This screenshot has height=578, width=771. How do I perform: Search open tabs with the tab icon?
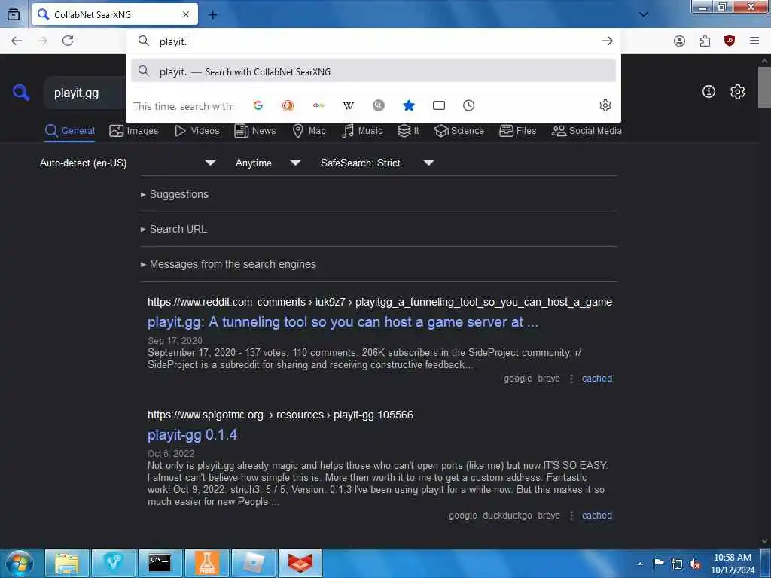click(439, 105)
